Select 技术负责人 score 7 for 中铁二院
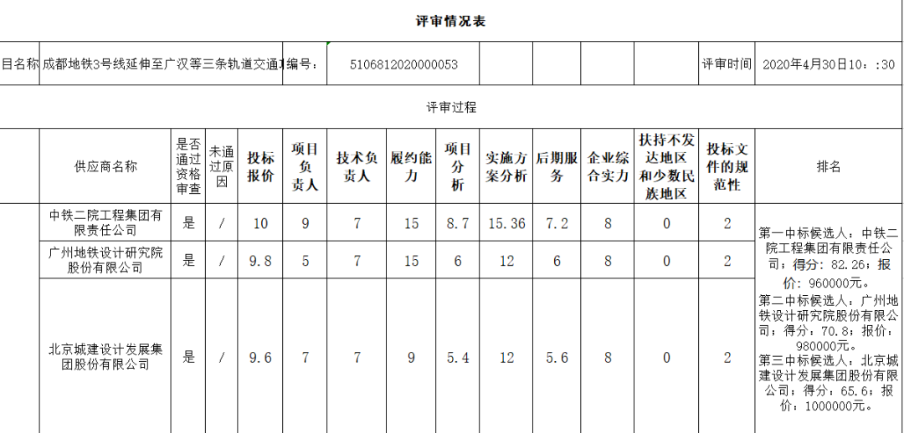This screenshot has width=904, height=433. [357, 223]
